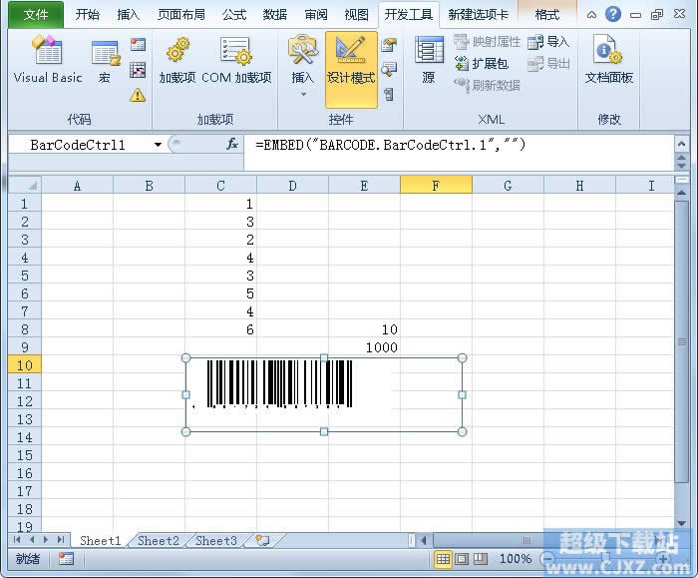Click cell C6 containing 5
The width and height of the screenshot is (698, 578).
220,293
